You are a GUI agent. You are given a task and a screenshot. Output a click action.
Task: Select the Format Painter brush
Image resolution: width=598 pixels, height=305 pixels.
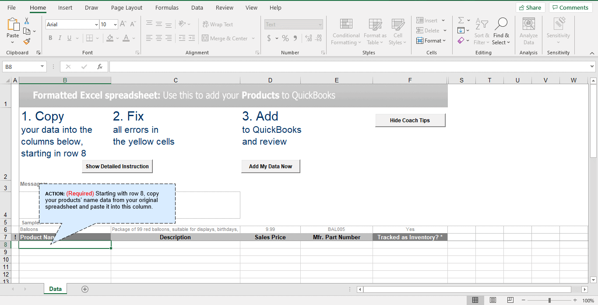(x=27, y=41)
